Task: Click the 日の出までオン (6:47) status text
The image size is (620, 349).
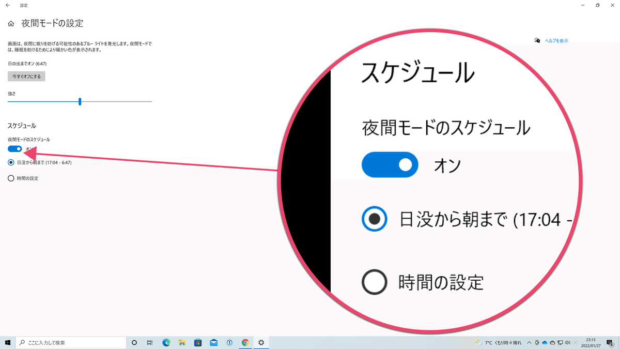Action: click(x=27, y=63)
